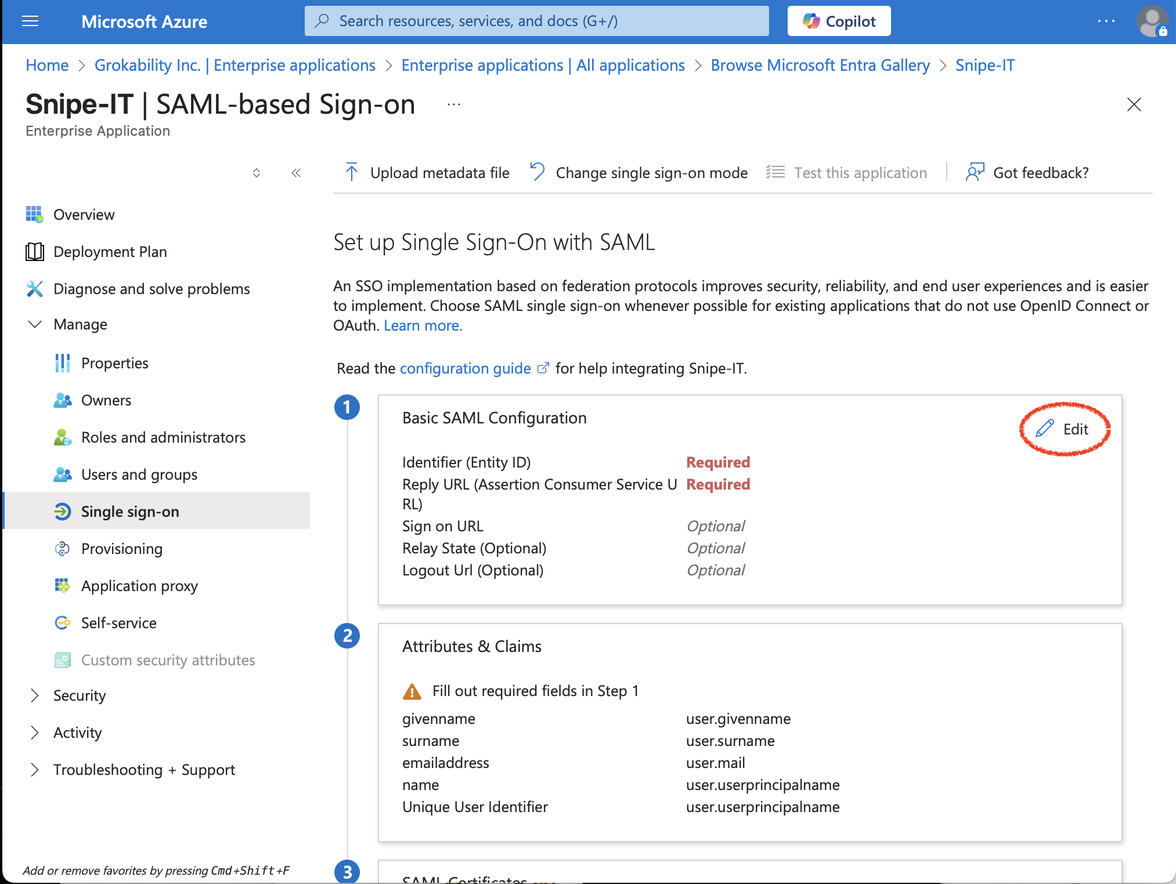Click the Fill out required fields warning icon

point(412,691)
